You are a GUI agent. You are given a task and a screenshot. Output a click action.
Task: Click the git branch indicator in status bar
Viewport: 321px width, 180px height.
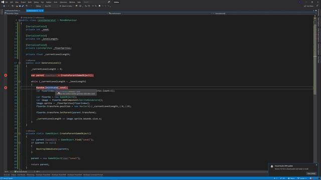coord(302,178)
